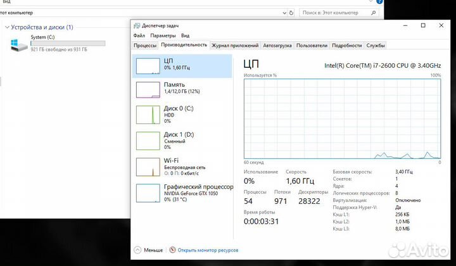The image size is (456, 266).
Task: Click the Виртуализация value Отключено
Action: point(408,200)
